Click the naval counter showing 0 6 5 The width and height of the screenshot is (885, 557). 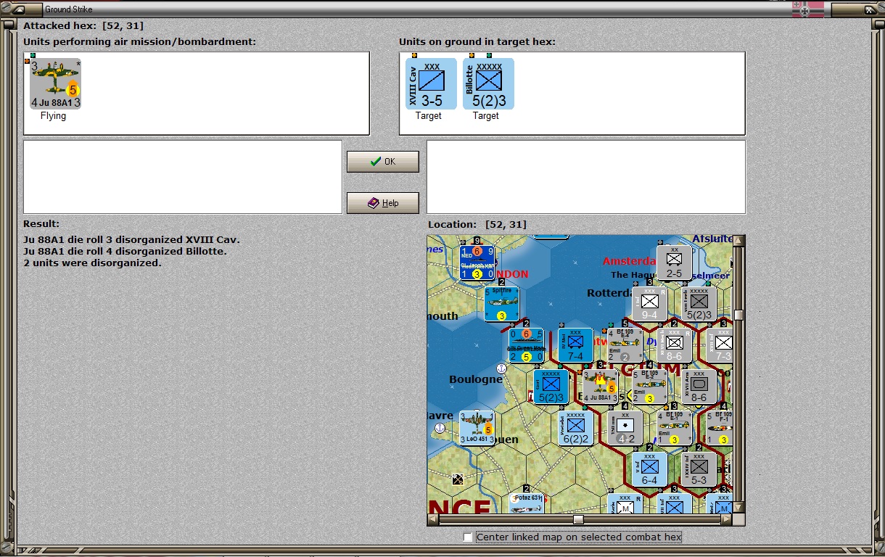point(526,345)
